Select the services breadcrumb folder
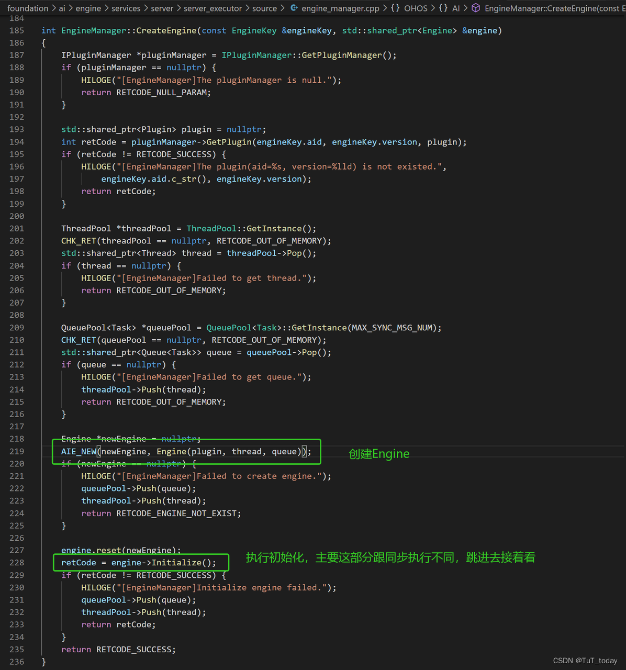This screenshot has width=626, height=670. coord(126,8)
